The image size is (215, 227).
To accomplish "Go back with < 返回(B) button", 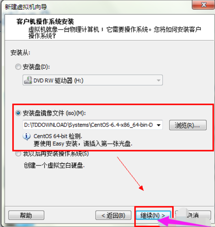I will (113, 215).
